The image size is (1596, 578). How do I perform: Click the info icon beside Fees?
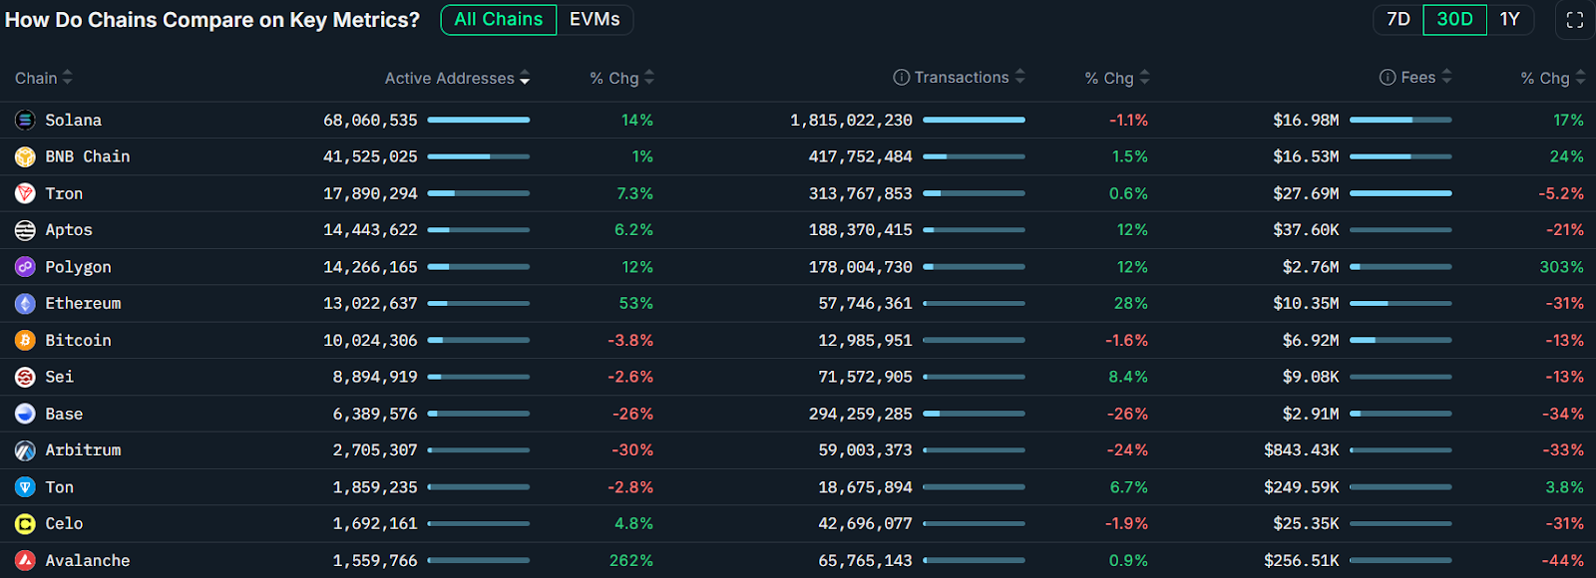pos(1388,78)
